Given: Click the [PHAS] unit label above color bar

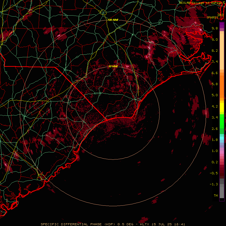Looking at the screenshot, I should 212,17.
